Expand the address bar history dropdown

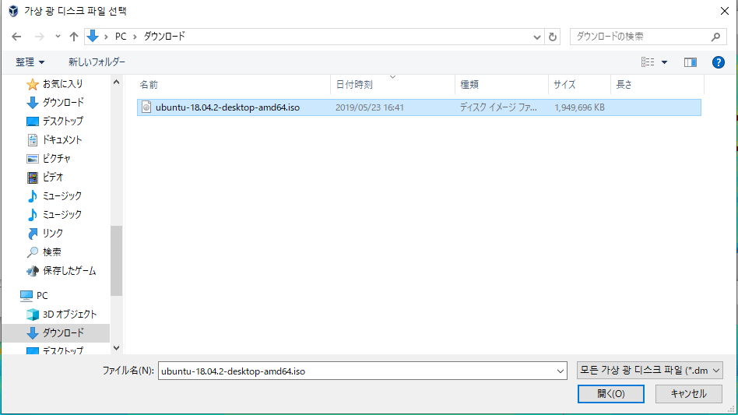(536, 37)
